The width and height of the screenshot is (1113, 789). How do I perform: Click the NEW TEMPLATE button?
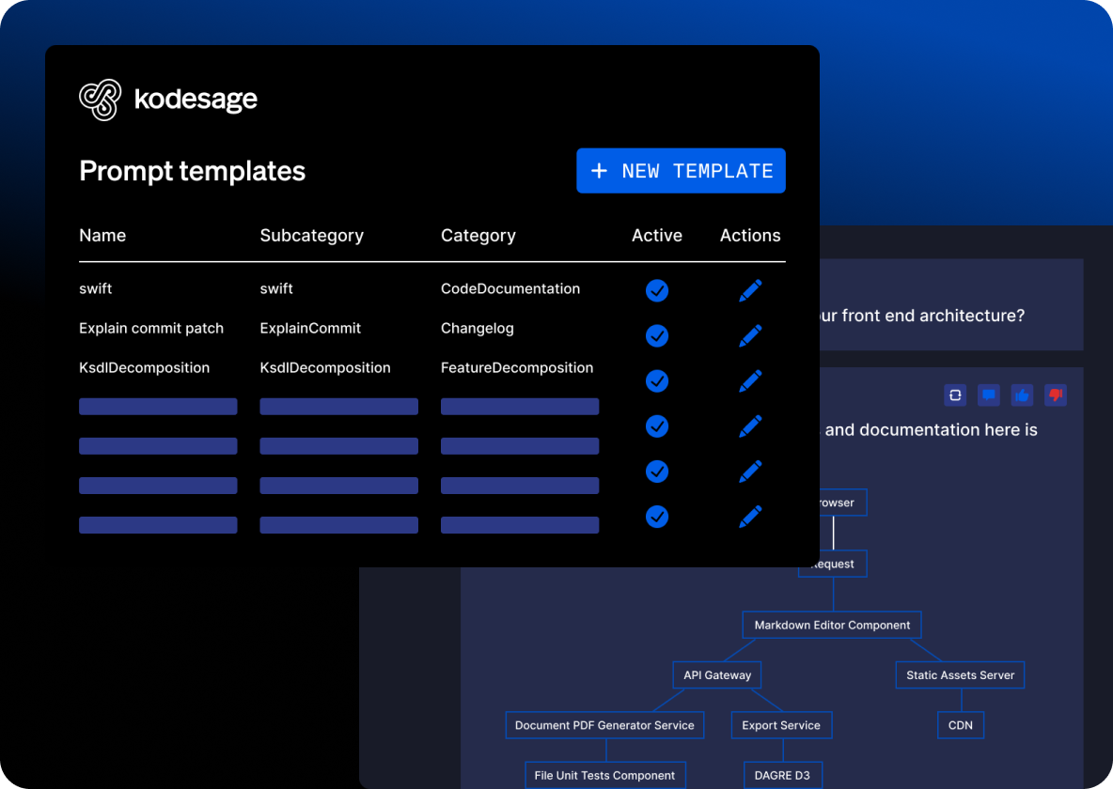tap(681, 170)
